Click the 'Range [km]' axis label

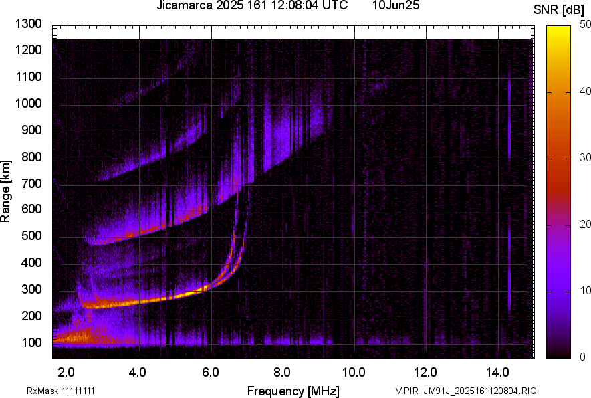click(x=5, y=192)
